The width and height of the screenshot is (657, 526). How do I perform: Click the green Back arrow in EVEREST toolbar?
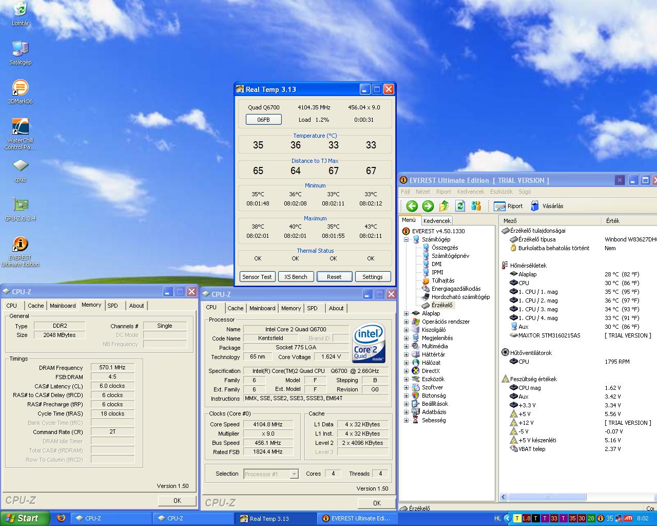pos(412,206)
